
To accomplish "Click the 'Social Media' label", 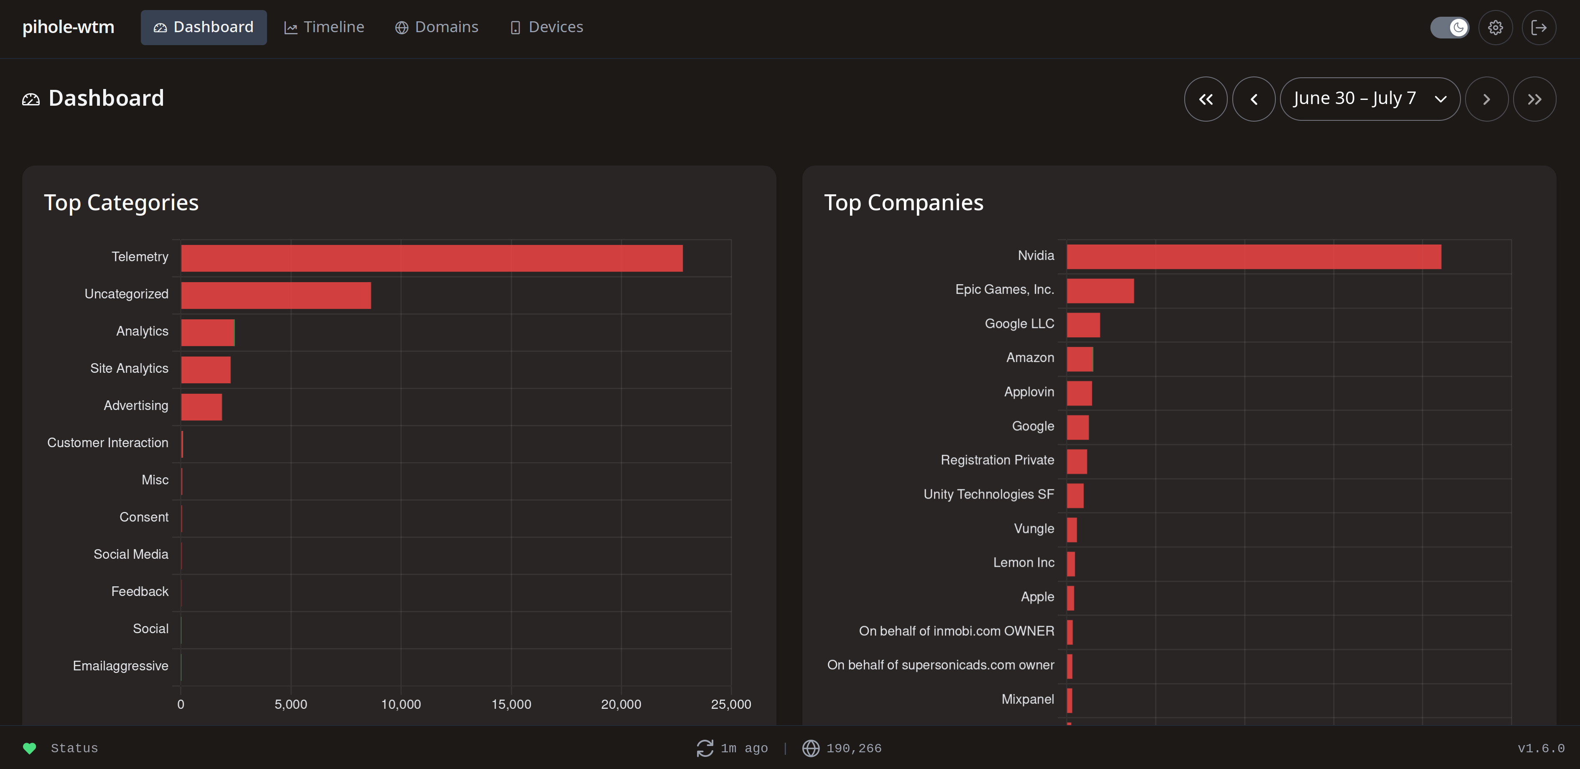I will tap(131, 554).
